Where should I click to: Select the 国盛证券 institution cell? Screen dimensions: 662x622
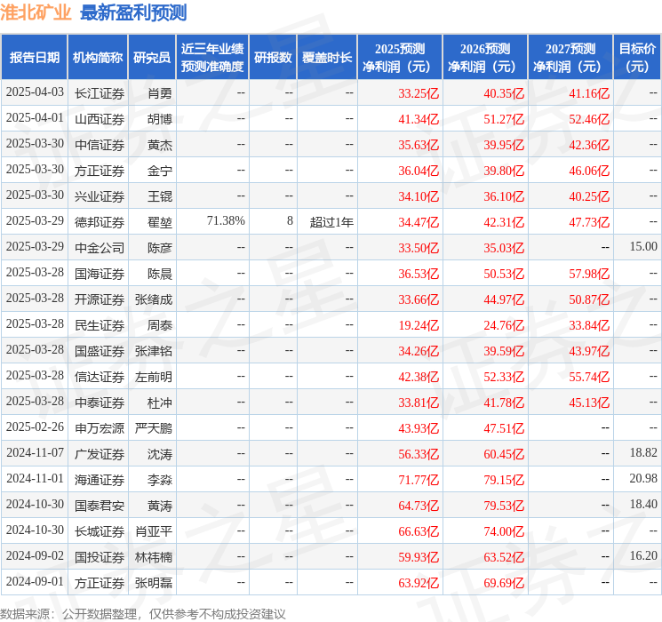click(x=100, y=351)
